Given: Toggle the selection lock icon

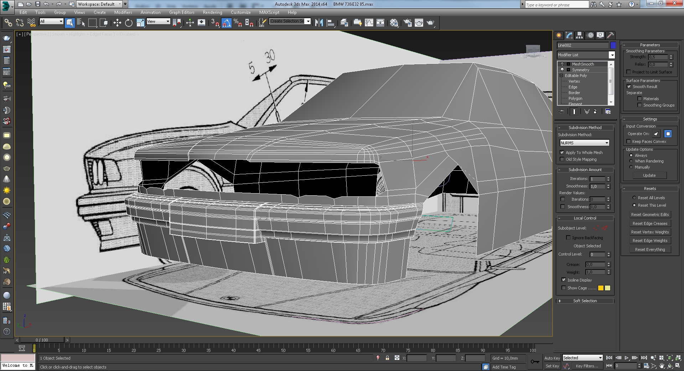Looking at the screenshot, I should [387, 358].
